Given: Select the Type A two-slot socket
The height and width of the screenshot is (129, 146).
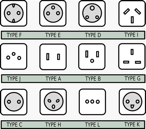Looking at the screenshot, I should pyautogui.click(x=53, y=57).
